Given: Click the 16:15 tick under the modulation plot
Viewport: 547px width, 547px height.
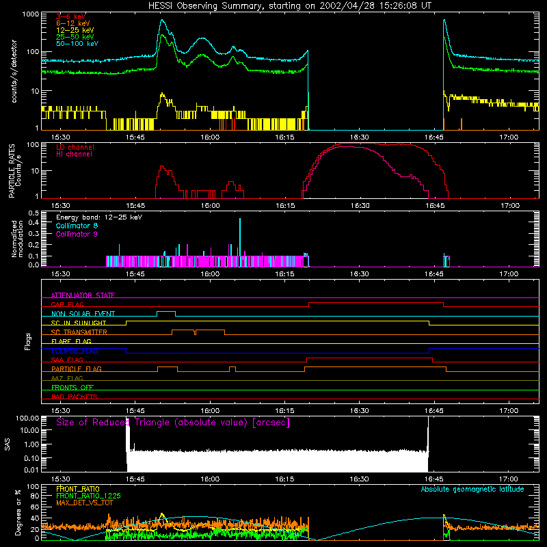Looking at the screenshot, I should coord(284,274).
